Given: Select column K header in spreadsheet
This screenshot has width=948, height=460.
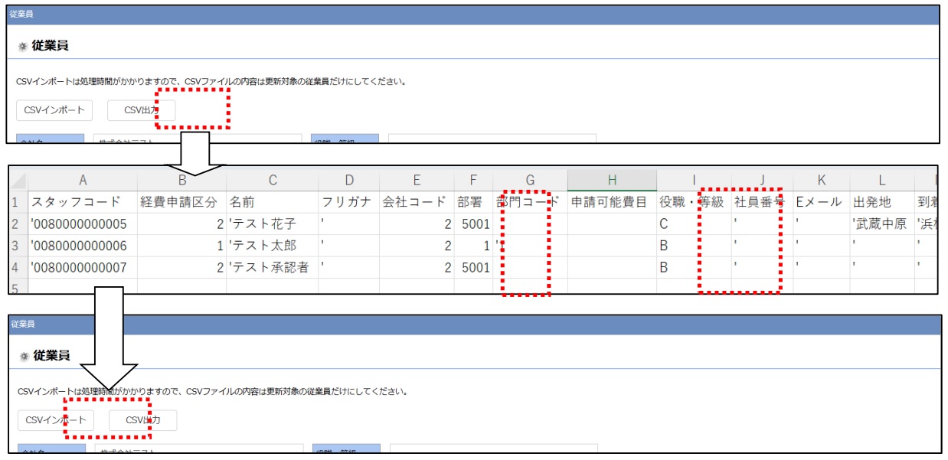Looking at the screenshot, I should (x=821, y=181).
